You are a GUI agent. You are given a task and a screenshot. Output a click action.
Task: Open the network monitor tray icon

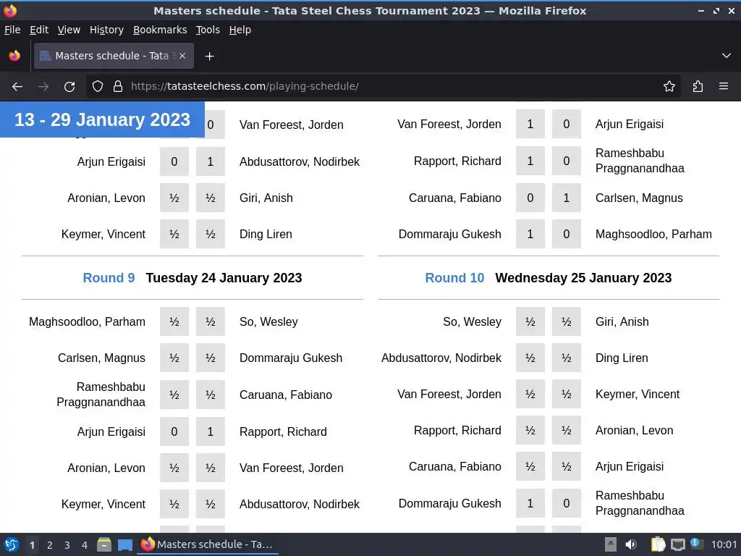677,544
